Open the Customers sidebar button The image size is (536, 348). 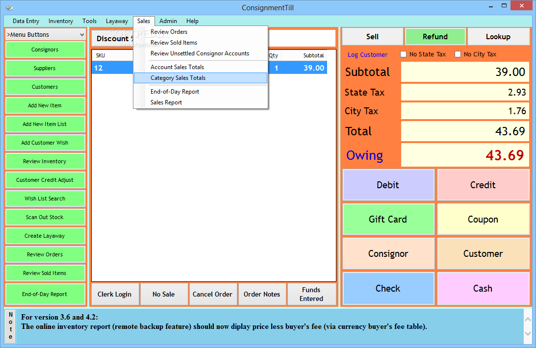click(45, 87)
